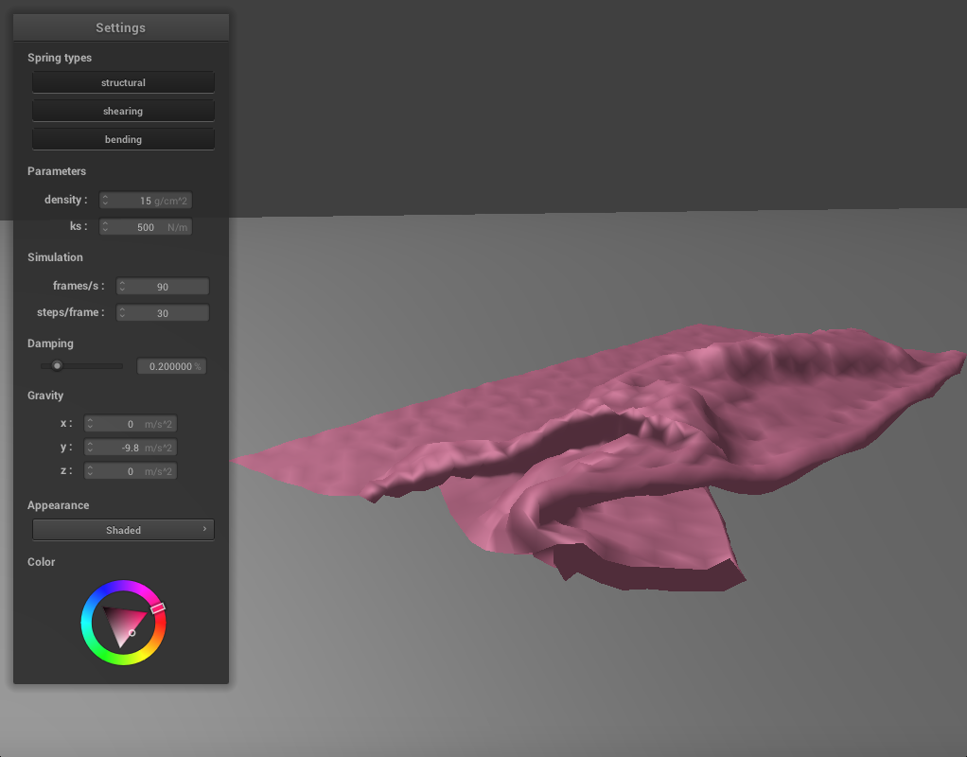
Task: Click the chevron on the Shaded dropdown
Action: (x=204, y=530)
